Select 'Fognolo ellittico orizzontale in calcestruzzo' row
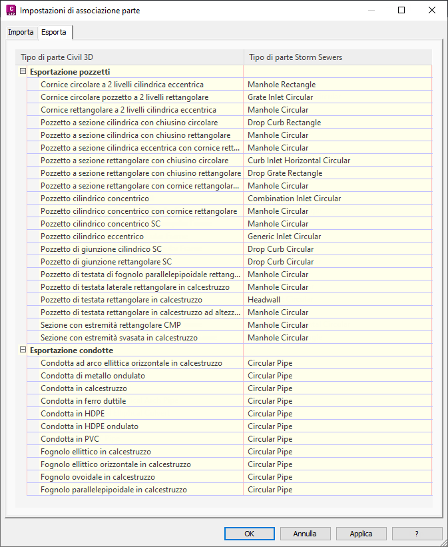 point(135,464)
